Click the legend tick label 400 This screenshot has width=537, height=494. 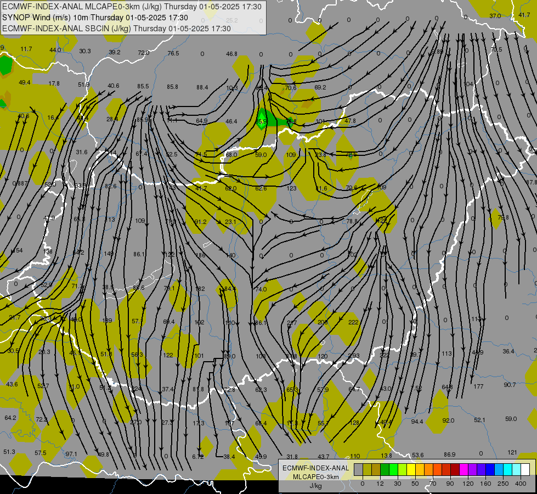coord(521,484)
